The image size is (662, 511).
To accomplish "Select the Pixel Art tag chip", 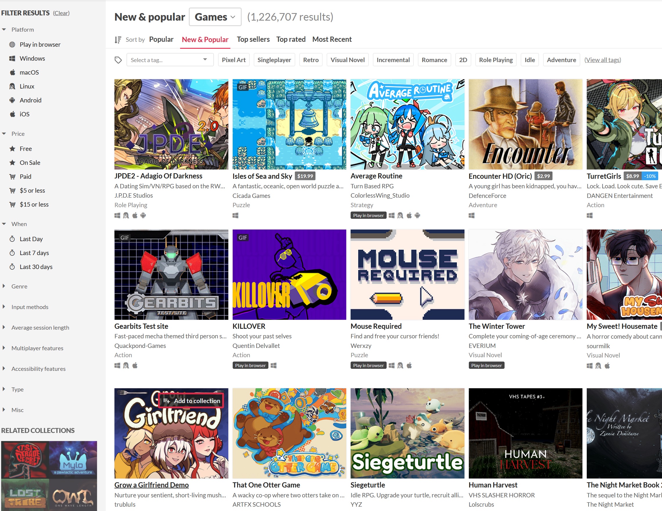I will [233, 60].
